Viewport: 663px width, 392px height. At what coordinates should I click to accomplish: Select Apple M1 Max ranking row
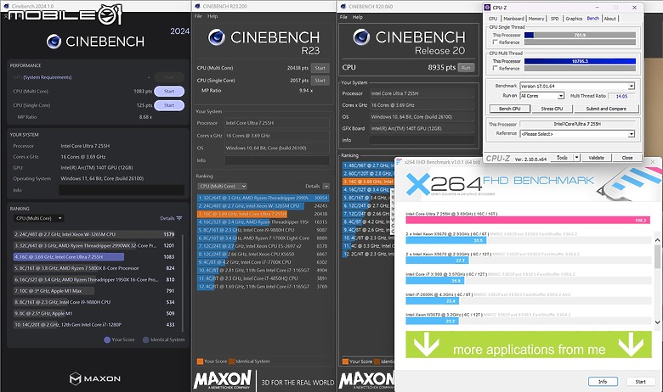(93, 291)
